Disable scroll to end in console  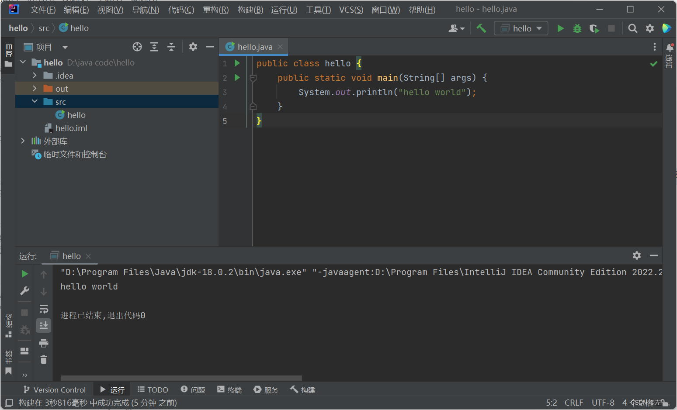pyautogui.click(x=43, y=325)
